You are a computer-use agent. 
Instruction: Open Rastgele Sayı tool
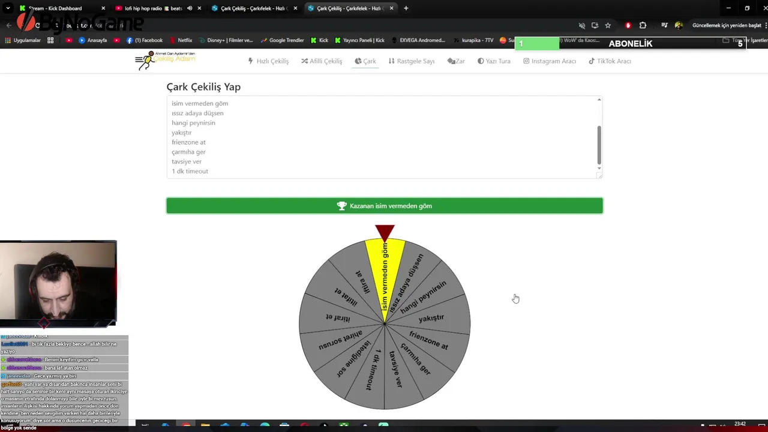pyautogui.click(x=412, y=61)
